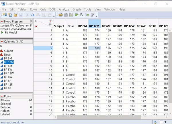Collapse the side panels with gray triangle
The width and height of the screenshot is (172, 124).
pos(36,21)
